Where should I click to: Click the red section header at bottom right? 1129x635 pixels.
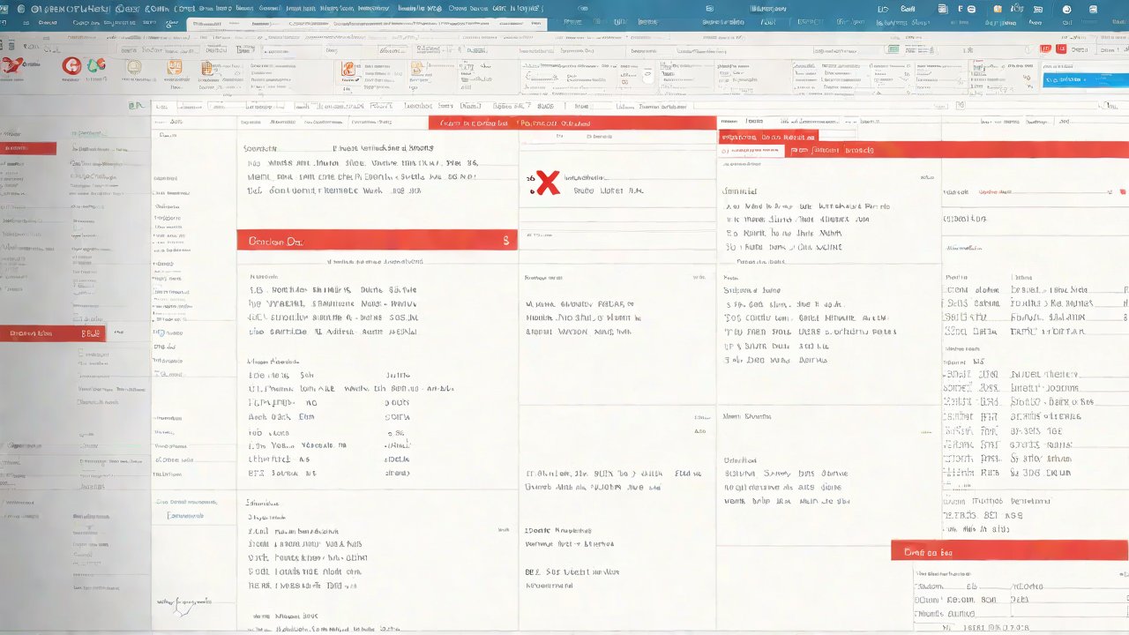(1009, 551)
